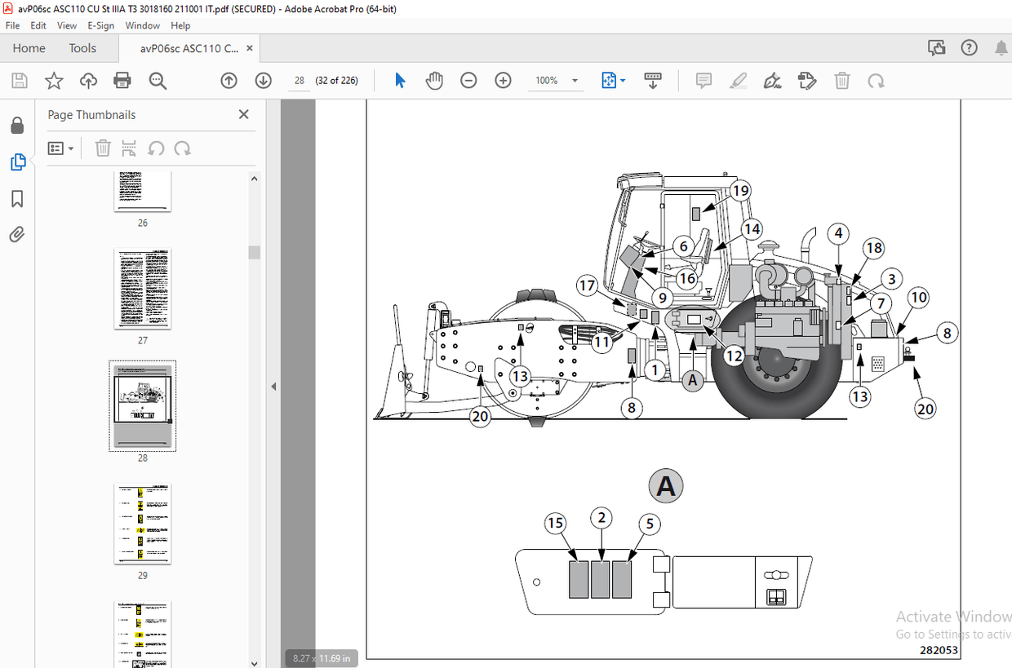Screen dimensions: 1012x668
Task: Zoom in with the plus icon
Action: tap(503, 80)
